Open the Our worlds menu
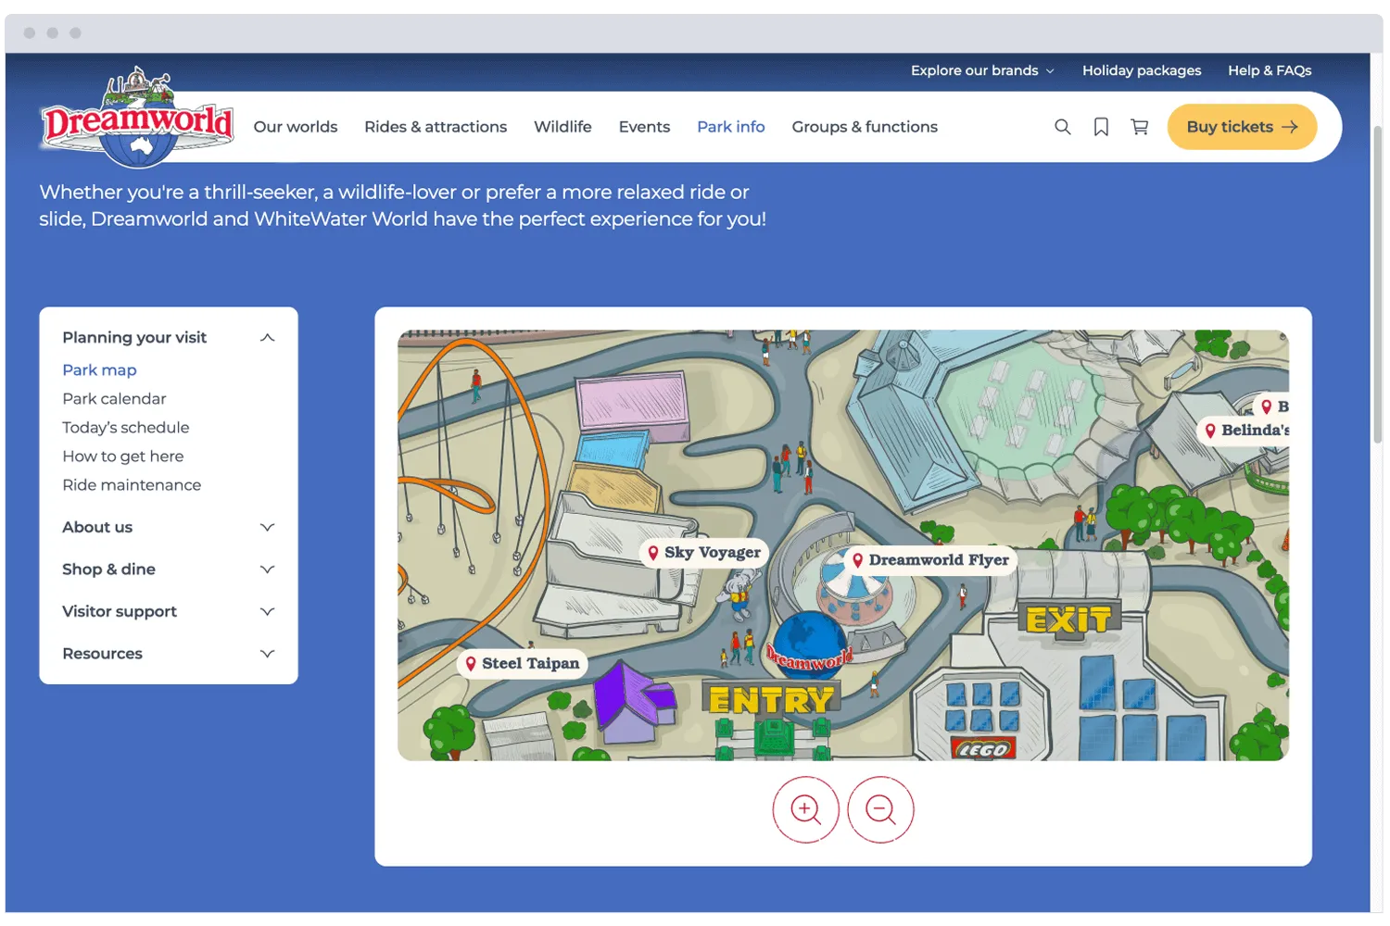1390x926 pixels. [296, 127]
